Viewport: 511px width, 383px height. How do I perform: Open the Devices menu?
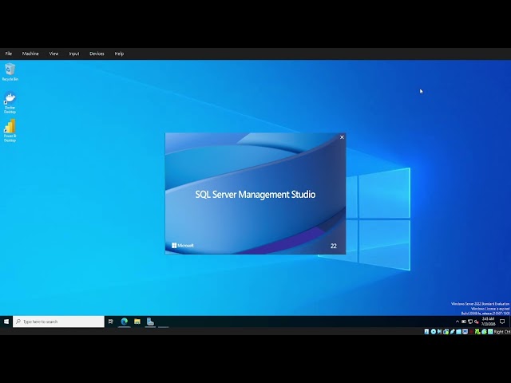(x=97, y=53)
